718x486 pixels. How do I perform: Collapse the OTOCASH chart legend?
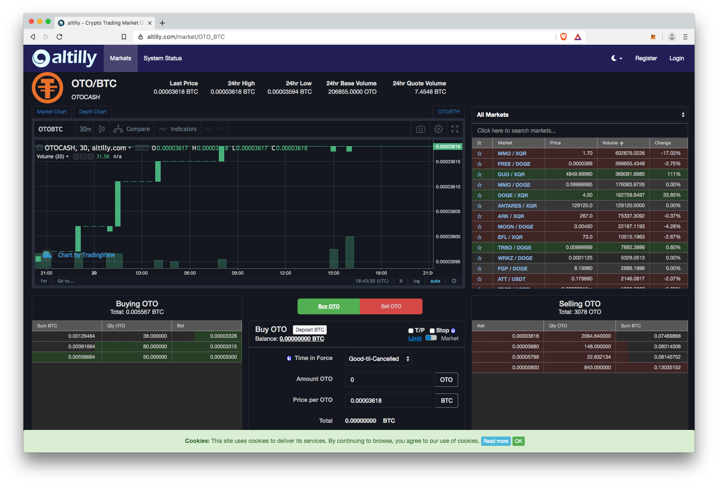click(39, 148)
